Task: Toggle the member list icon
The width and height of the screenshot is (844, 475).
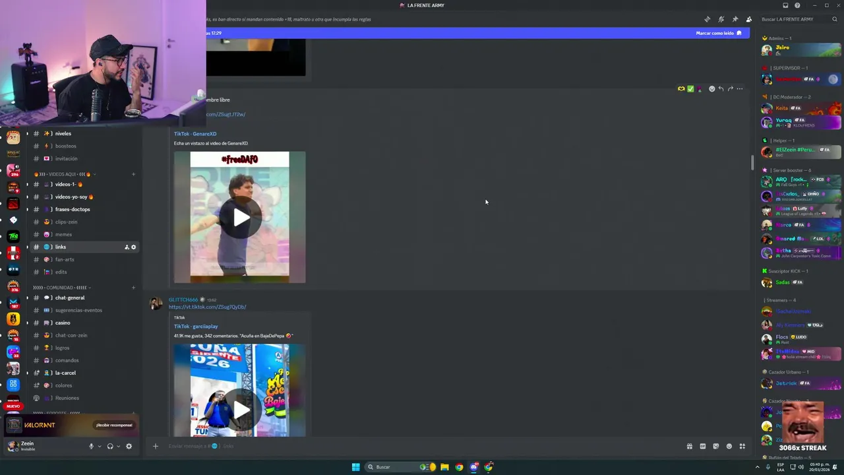Action: (x=748, y=19)
